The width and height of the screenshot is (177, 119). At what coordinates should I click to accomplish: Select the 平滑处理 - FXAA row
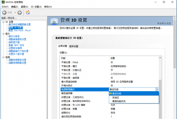click(x=109, y=63)
